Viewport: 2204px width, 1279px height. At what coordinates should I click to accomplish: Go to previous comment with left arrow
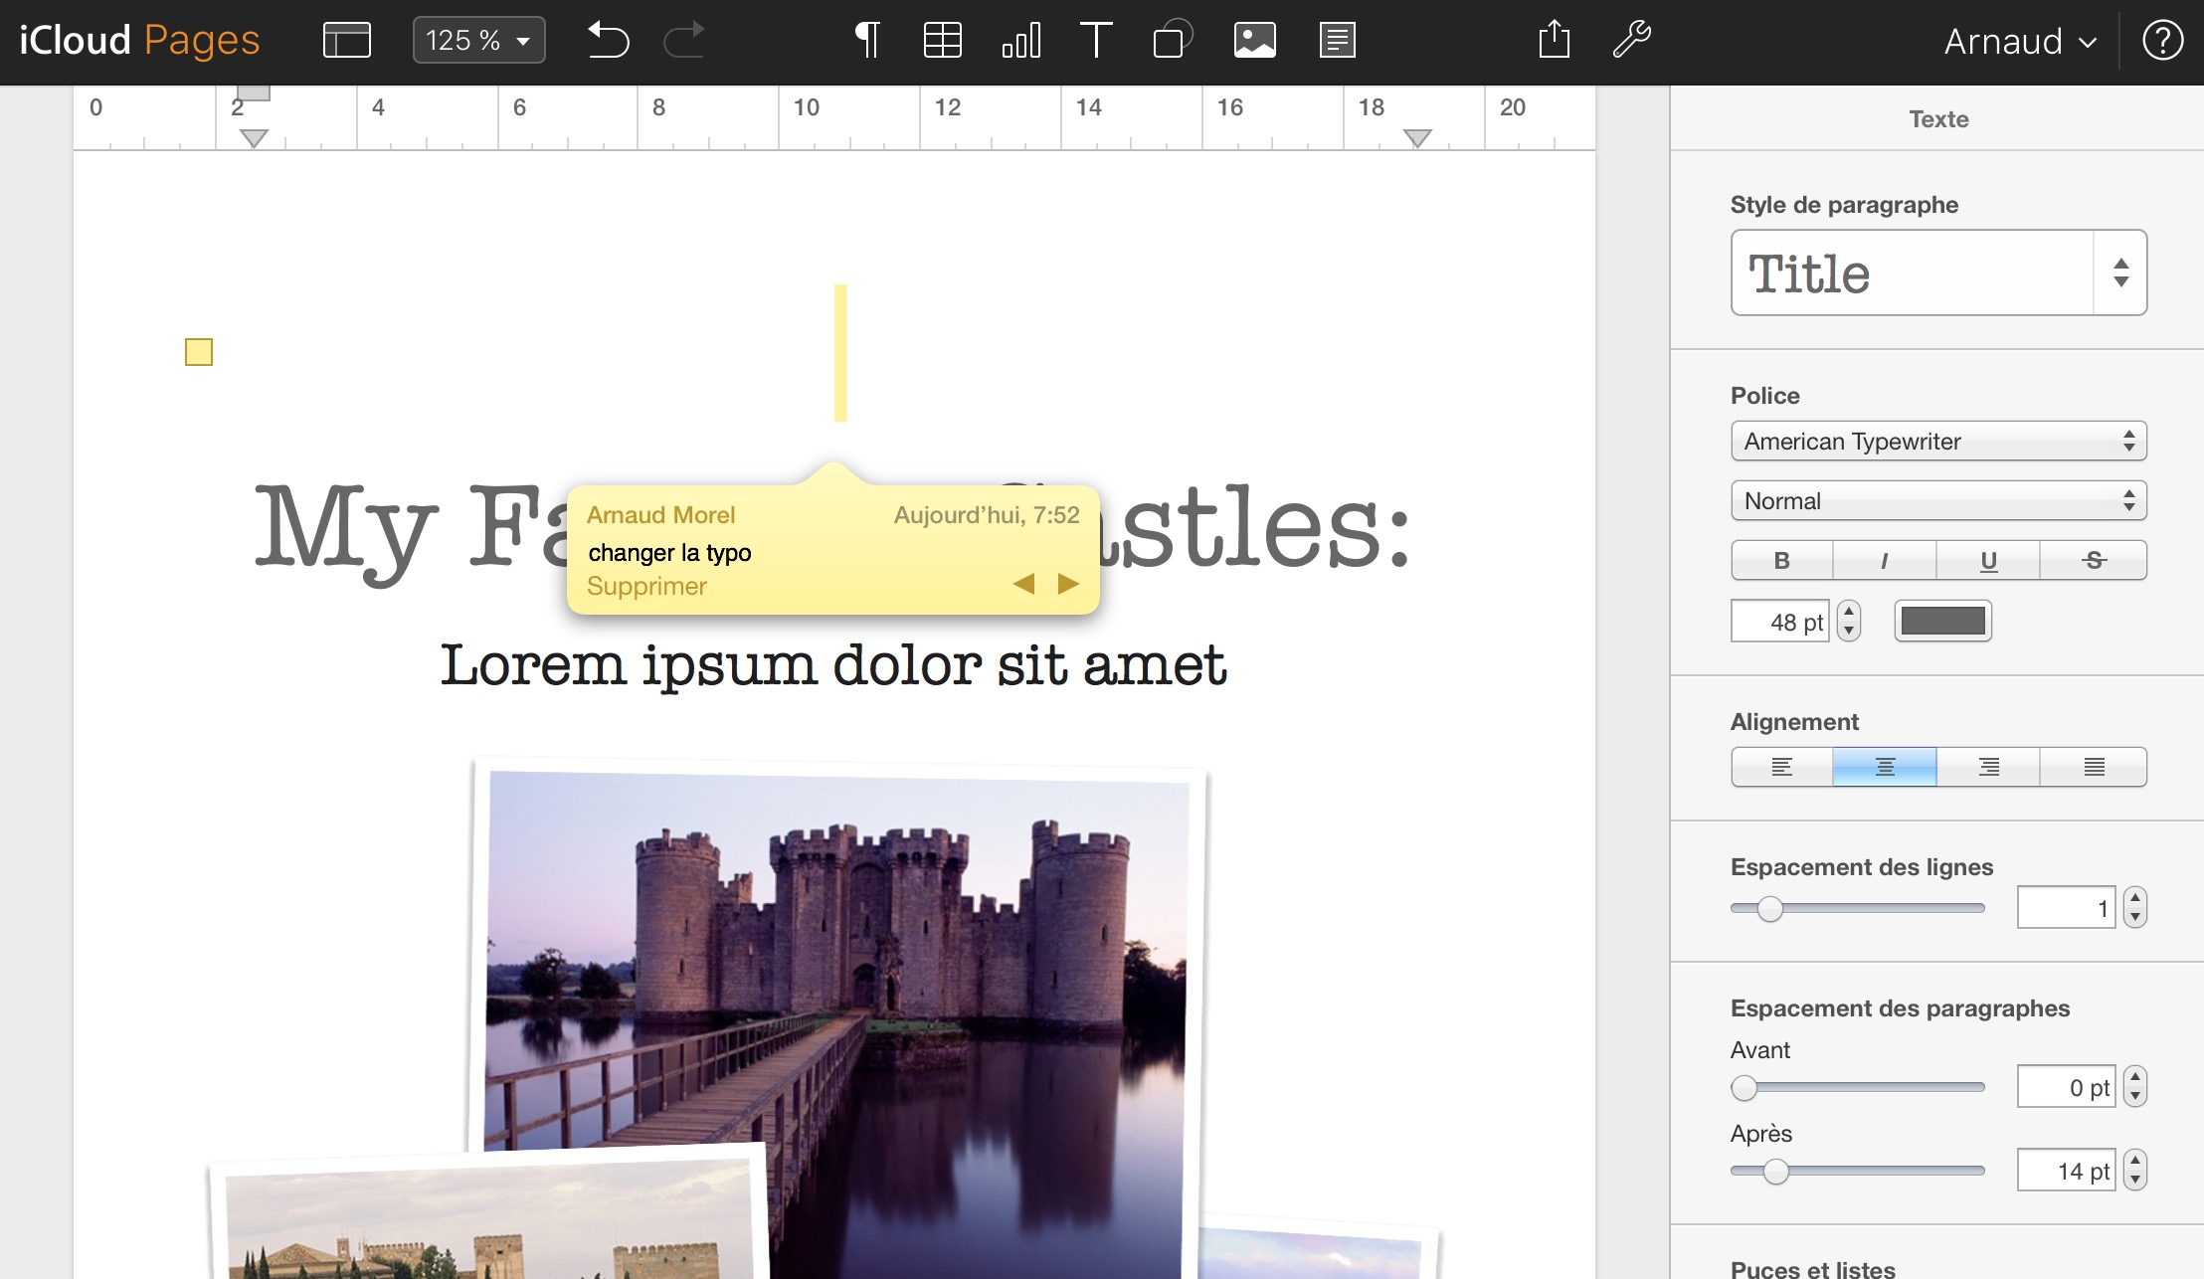pyautogui.click(x=1023, y=584)
